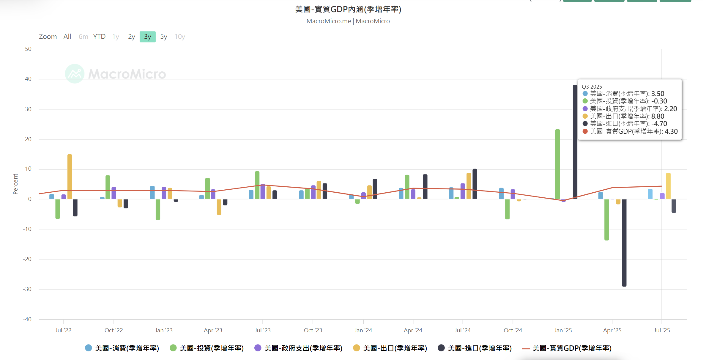Click blue 消費 legend color dot

(88, 348)
